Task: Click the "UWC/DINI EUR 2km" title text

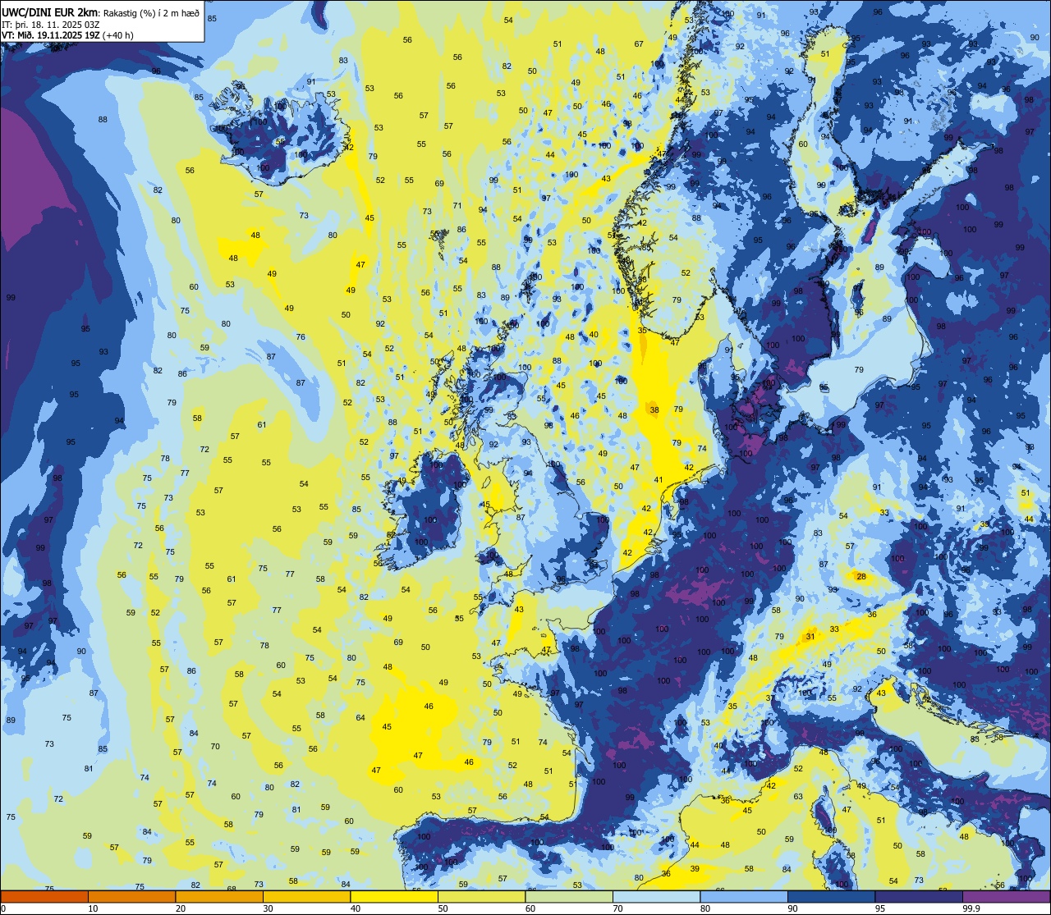Action: coord(50,11)
